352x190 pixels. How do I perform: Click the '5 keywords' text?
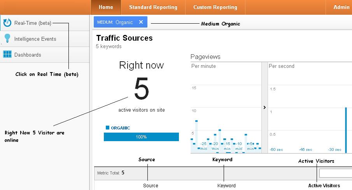(109, 46)
